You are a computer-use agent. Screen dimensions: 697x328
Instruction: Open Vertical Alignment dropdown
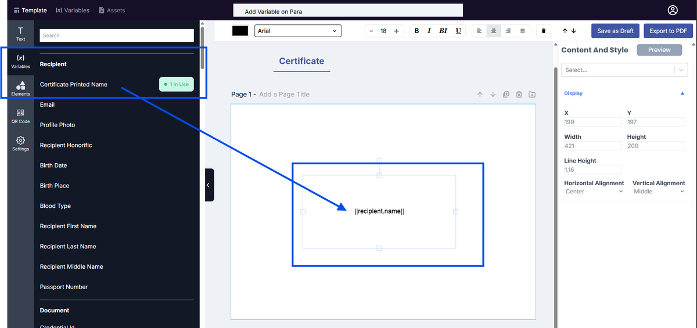point(659,192)
